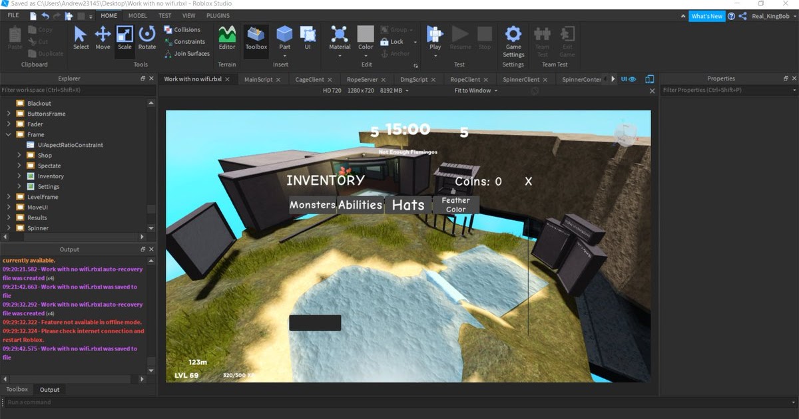Pop out the Explorer panel
Viewport: 799px width, 419px height.
pyautogui.click(x=142, y=78)
